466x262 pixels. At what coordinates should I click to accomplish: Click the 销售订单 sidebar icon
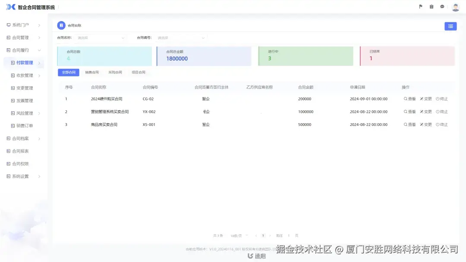click(x=13, y=126)
